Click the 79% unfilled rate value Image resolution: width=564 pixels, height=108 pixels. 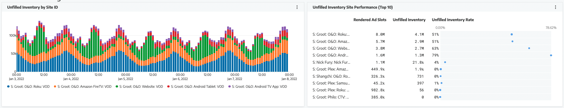(x=436, y=55)
